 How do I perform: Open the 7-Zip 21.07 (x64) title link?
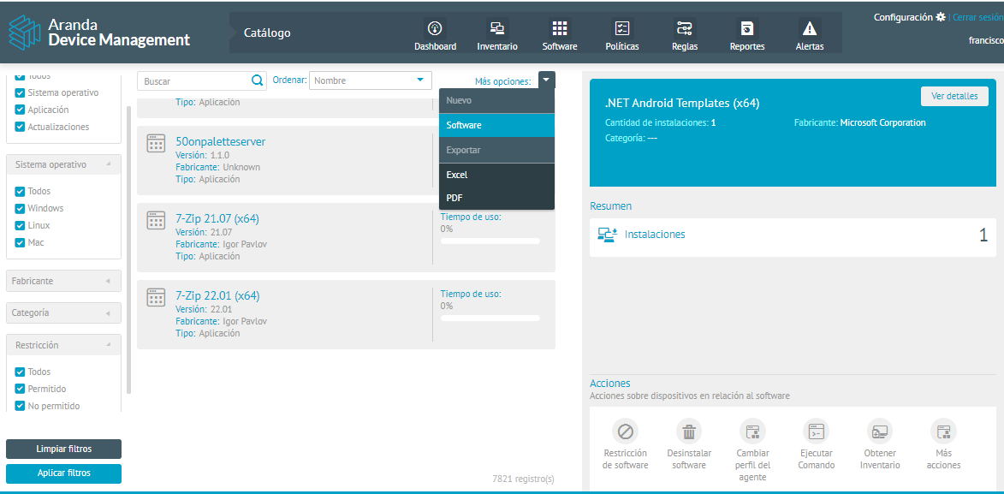click(217, 218)
